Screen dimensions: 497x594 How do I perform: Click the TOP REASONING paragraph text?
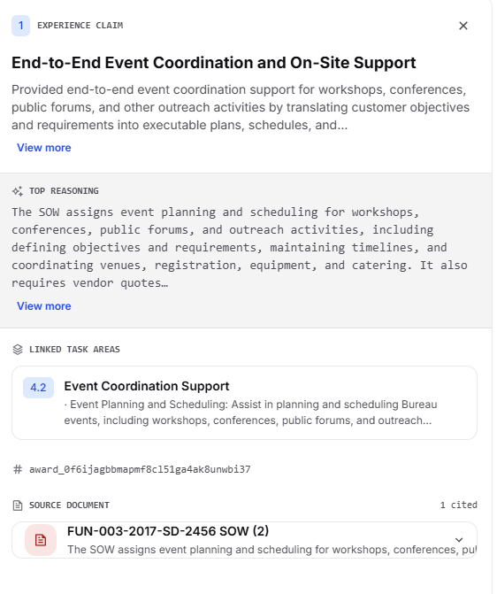(240, 247)
